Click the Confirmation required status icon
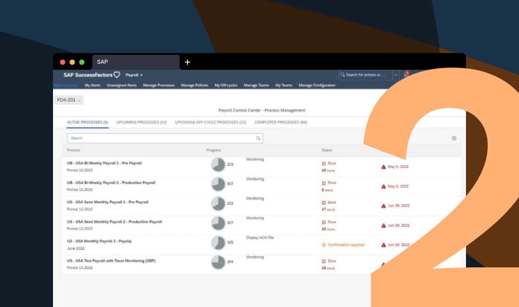Viewport: 519px width, 307px height. [x=324, y=245]
